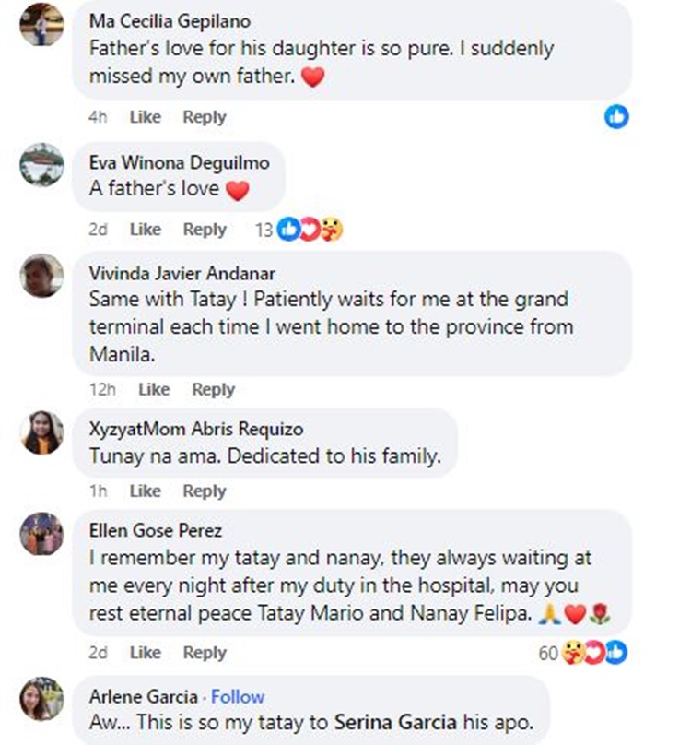Reply to Ma Cecilia Gepilano's comment
691x745 pixels.
click(x=205, y=117)
